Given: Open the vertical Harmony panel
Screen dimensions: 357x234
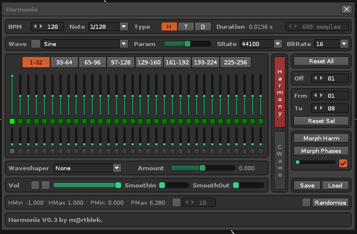Looking at the screenshot, I should (280, 92).
